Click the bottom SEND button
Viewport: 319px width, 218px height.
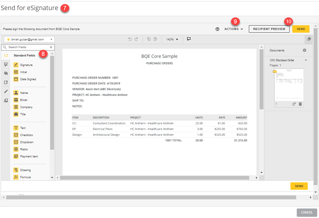[299, 186]
